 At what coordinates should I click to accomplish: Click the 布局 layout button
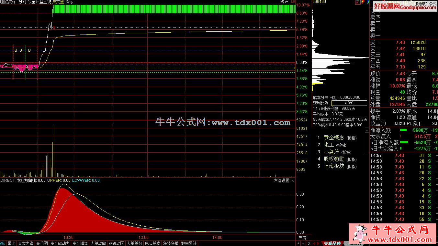point(302,237)
